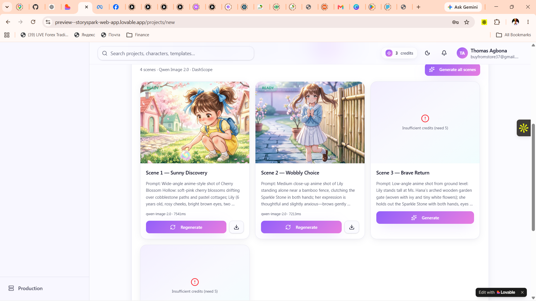536x301 pixels.
Task: Click the Scene 3 insufficient credits warning icon
Action: [425, 118]
